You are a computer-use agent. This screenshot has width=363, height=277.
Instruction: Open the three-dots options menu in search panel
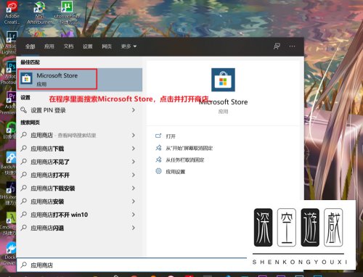(x=292, y=46)
